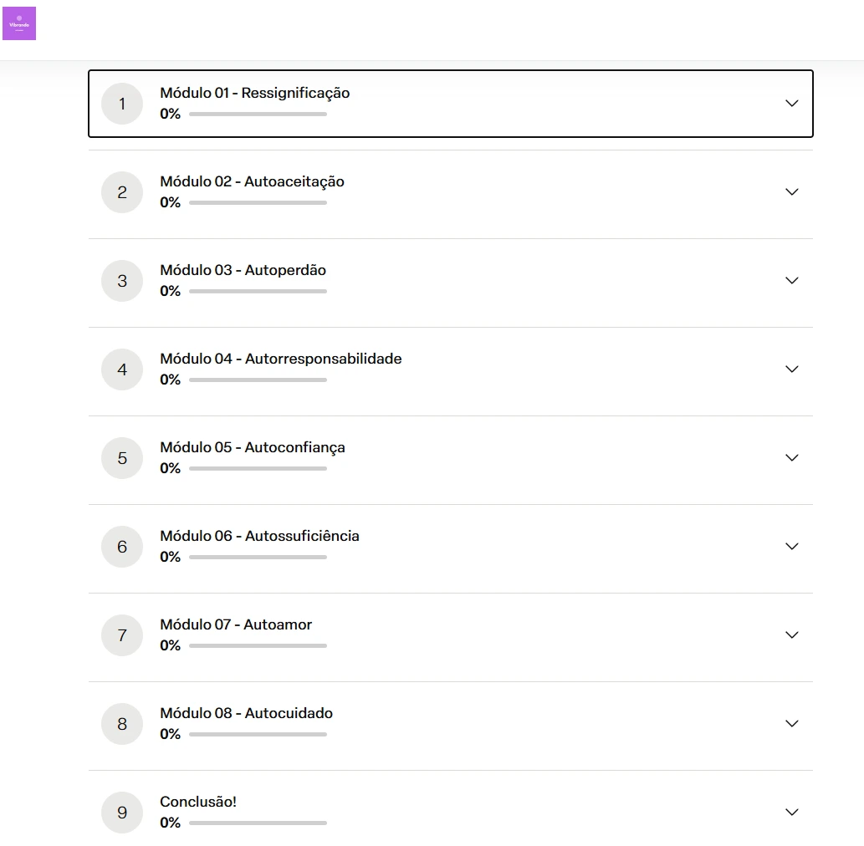Click progress bar under Módulo 02 - Autoaceitação
Image resolution: width=864 pixels, height=846 pixels.
(258, 202)
